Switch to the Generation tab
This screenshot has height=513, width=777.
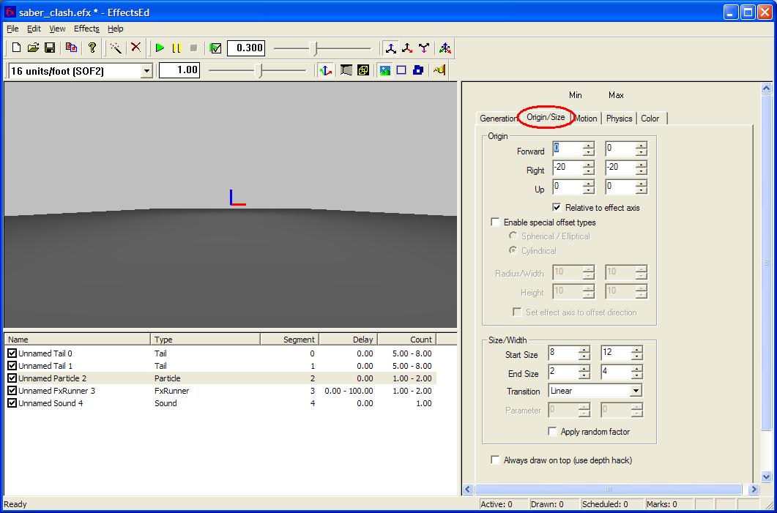tap(497, 119)
